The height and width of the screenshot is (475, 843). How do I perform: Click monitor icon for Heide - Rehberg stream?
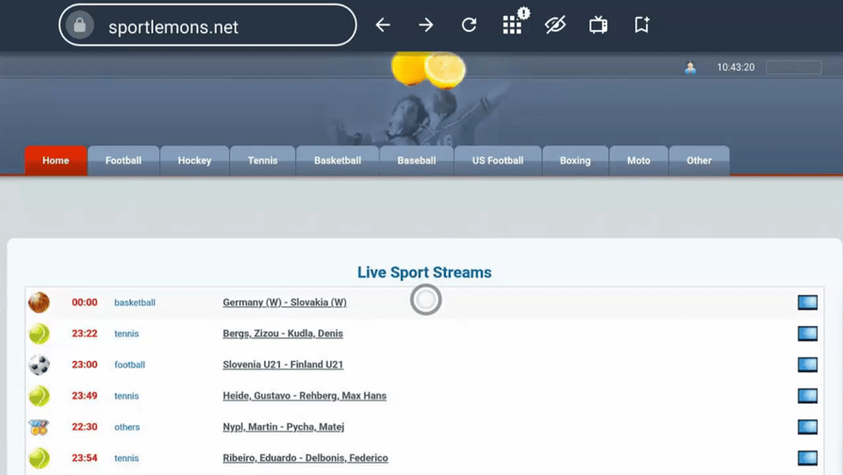[807, 396]
